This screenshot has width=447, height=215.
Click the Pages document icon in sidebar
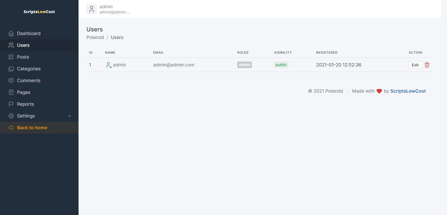tap(11, 92)
